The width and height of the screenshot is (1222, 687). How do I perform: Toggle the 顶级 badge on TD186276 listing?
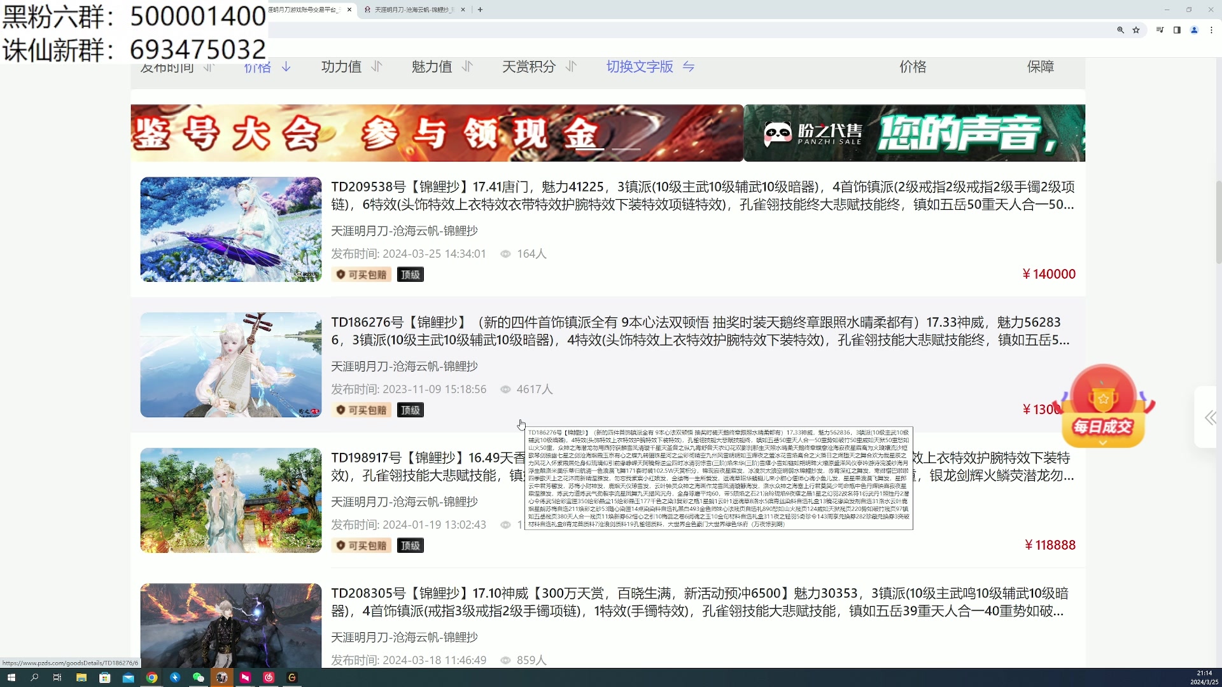tap(410, 410)
